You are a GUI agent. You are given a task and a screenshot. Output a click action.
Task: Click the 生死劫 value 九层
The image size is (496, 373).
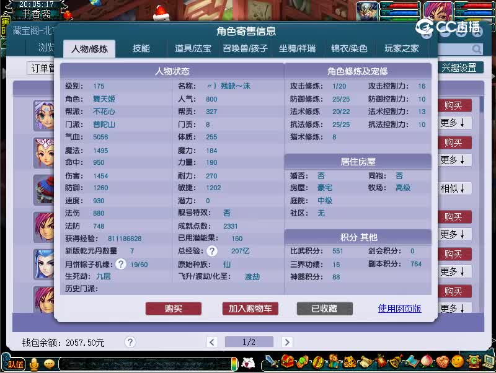point(104,276)
